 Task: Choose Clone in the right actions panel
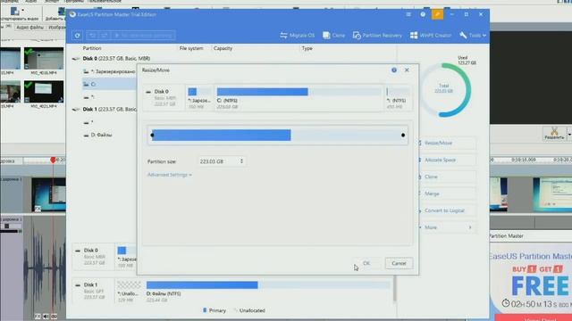[447, 177]
